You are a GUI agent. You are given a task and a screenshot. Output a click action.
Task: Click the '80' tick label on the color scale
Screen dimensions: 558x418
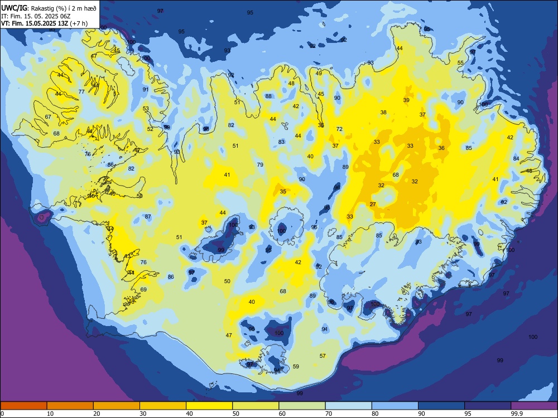pos(375,414)
